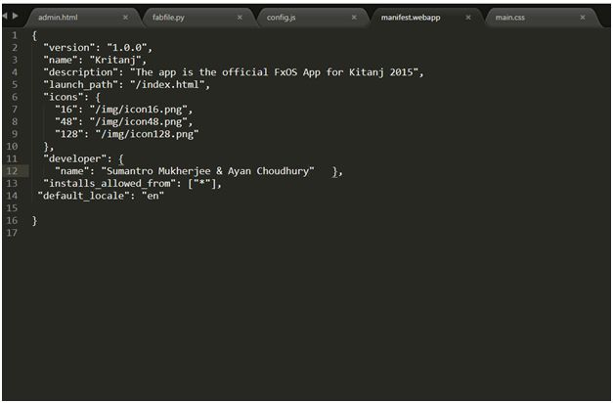Click the "Sumantro Mukherjee & Ayan Choudhury" string
The image size is (613, 403).
point(207,171)
